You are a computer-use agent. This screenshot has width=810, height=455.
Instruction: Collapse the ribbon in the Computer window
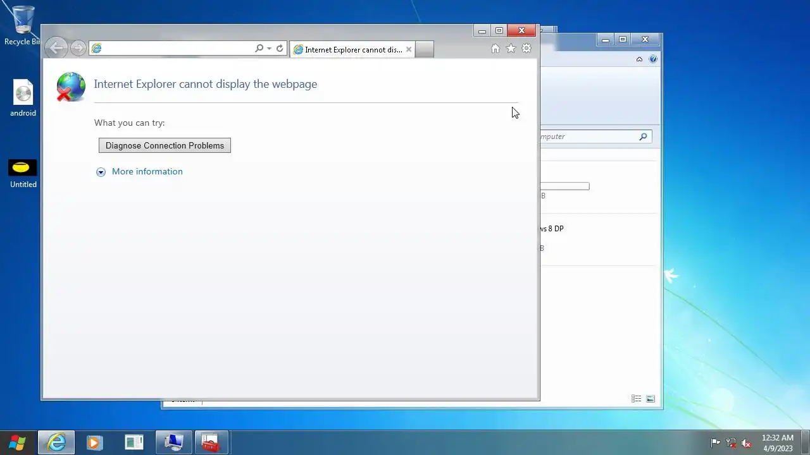click(x=639, y=59)
